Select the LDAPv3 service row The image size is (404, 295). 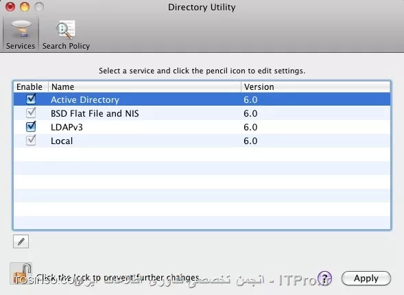(202, 127)
